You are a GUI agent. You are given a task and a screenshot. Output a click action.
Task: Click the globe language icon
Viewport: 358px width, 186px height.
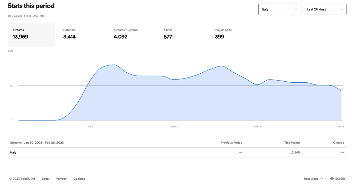(x=332, y=179)
